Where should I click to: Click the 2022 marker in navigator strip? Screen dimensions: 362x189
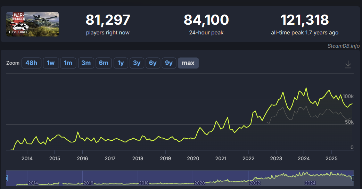click(x=255, y=183)
